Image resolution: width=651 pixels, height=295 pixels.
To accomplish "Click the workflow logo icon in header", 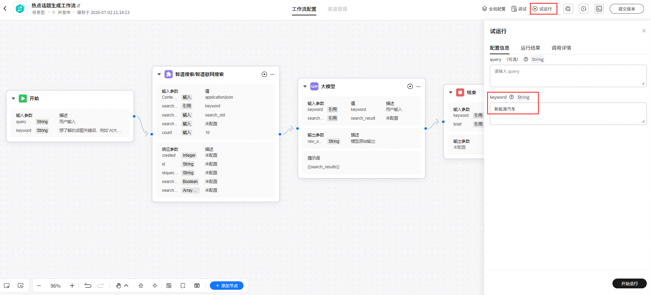I will [20, 9].
